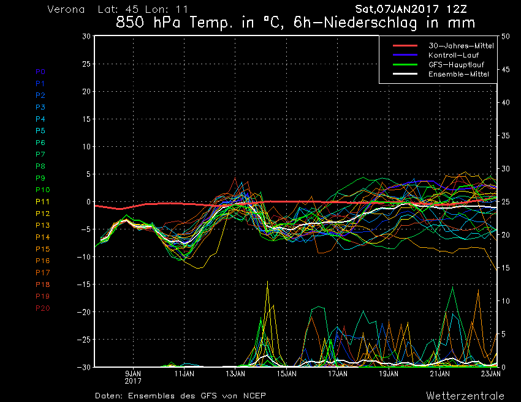Viewport: 521px width, 402px height.
Task: Click the 30-Jahres-Mittel legend text
Action: click(461, 46)
